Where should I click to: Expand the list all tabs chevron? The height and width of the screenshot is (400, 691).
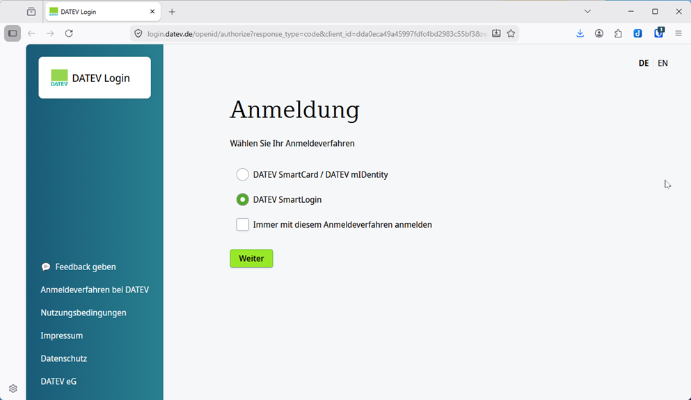click(x=587, y=12)
